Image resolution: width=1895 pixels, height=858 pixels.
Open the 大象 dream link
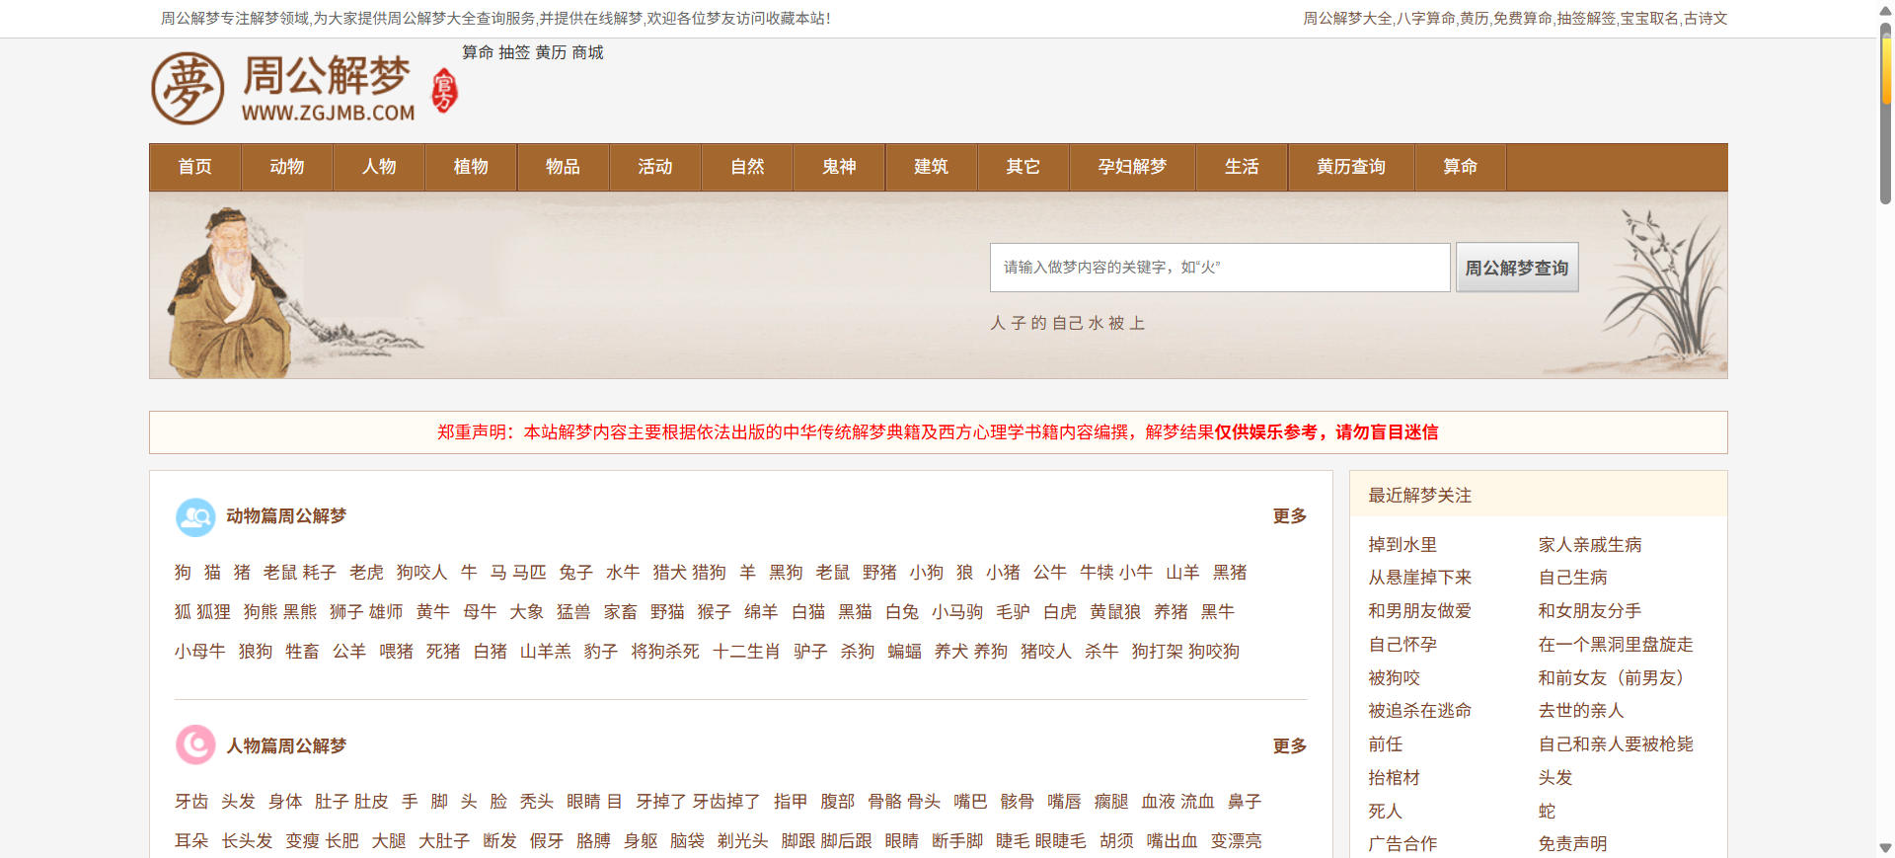[526, 612]
